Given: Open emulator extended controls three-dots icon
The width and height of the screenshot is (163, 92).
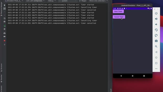Looking at the screenshot, I should pos(156,69).
